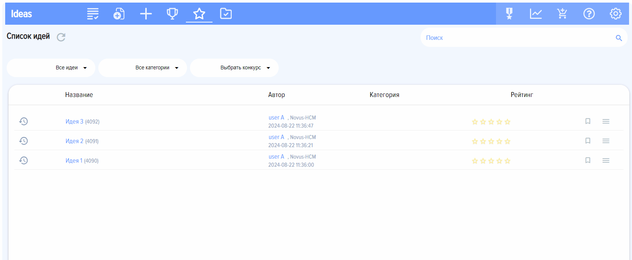Click the add document icon
This screenshot has height=260, width=632.
[119, 14]
